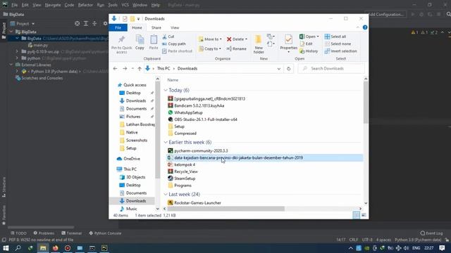Collapse the Today (6) group

pos(166,90)
